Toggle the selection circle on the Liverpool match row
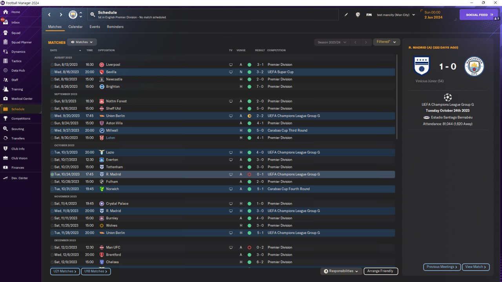The width and height of the screenshot is (502, 282). point(52,65)
